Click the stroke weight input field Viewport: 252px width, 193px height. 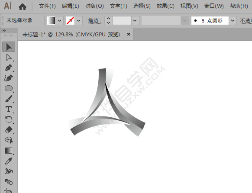(x=122, y=20)
